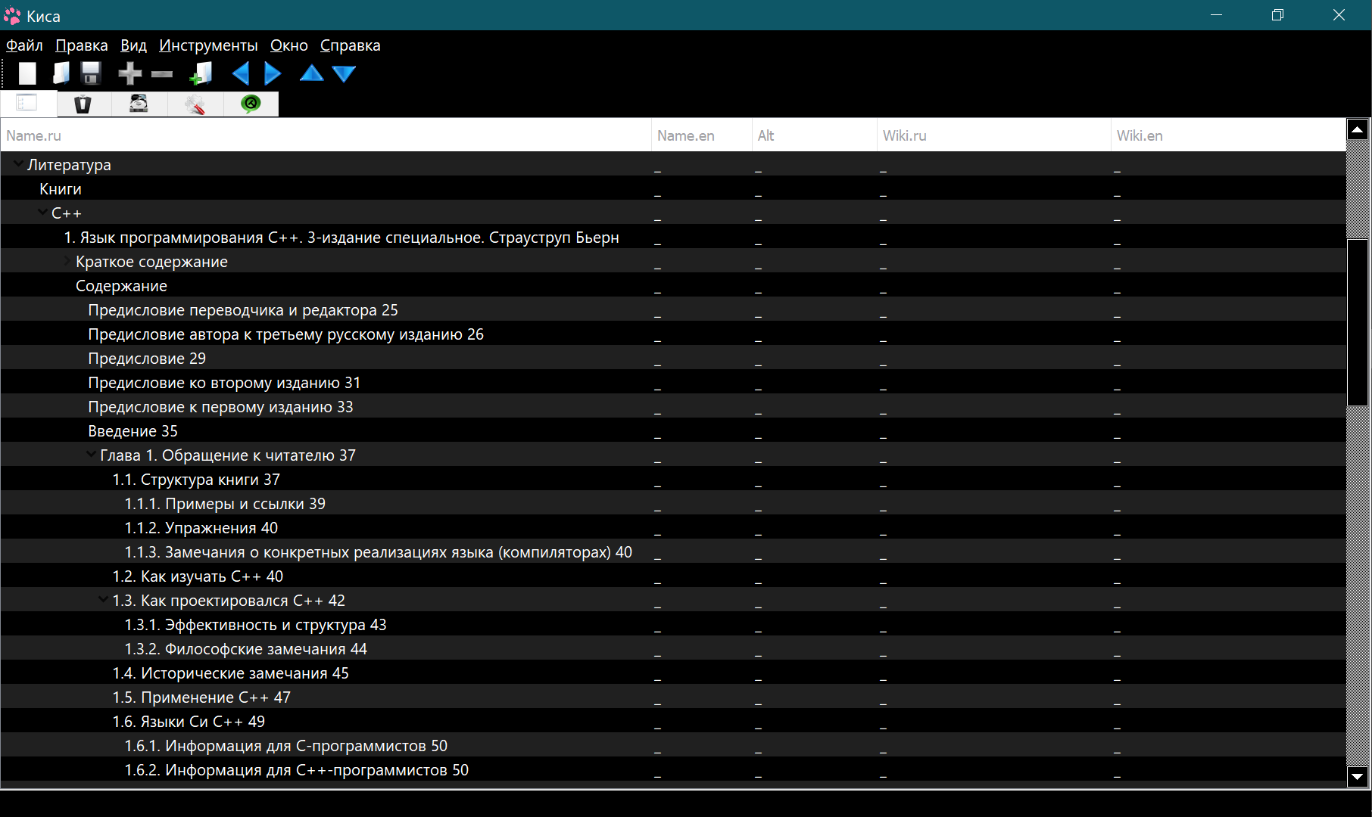Viewport: 1372px width, 817px height.
Task: Select Предисловие ко второму изданию 31
Action: 673,382
